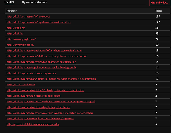Open the www.reddit.com referrer link
The width and height of the screenshot is (171, 133).
pyautogui.click(x=21, y=85)
